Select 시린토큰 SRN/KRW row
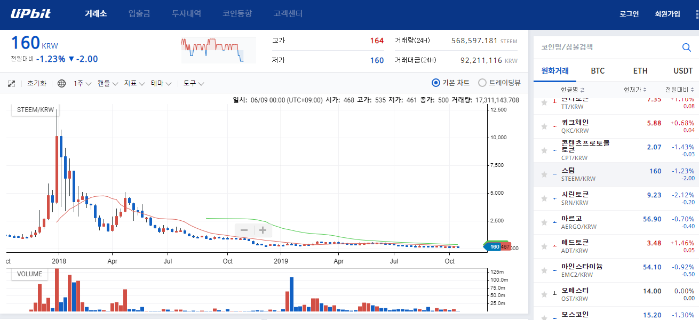Image resolution: width=699 pixels, height=320 pixels. tap(616, 198)
